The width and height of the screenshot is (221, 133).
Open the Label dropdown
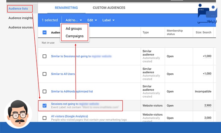click(108, 20)
